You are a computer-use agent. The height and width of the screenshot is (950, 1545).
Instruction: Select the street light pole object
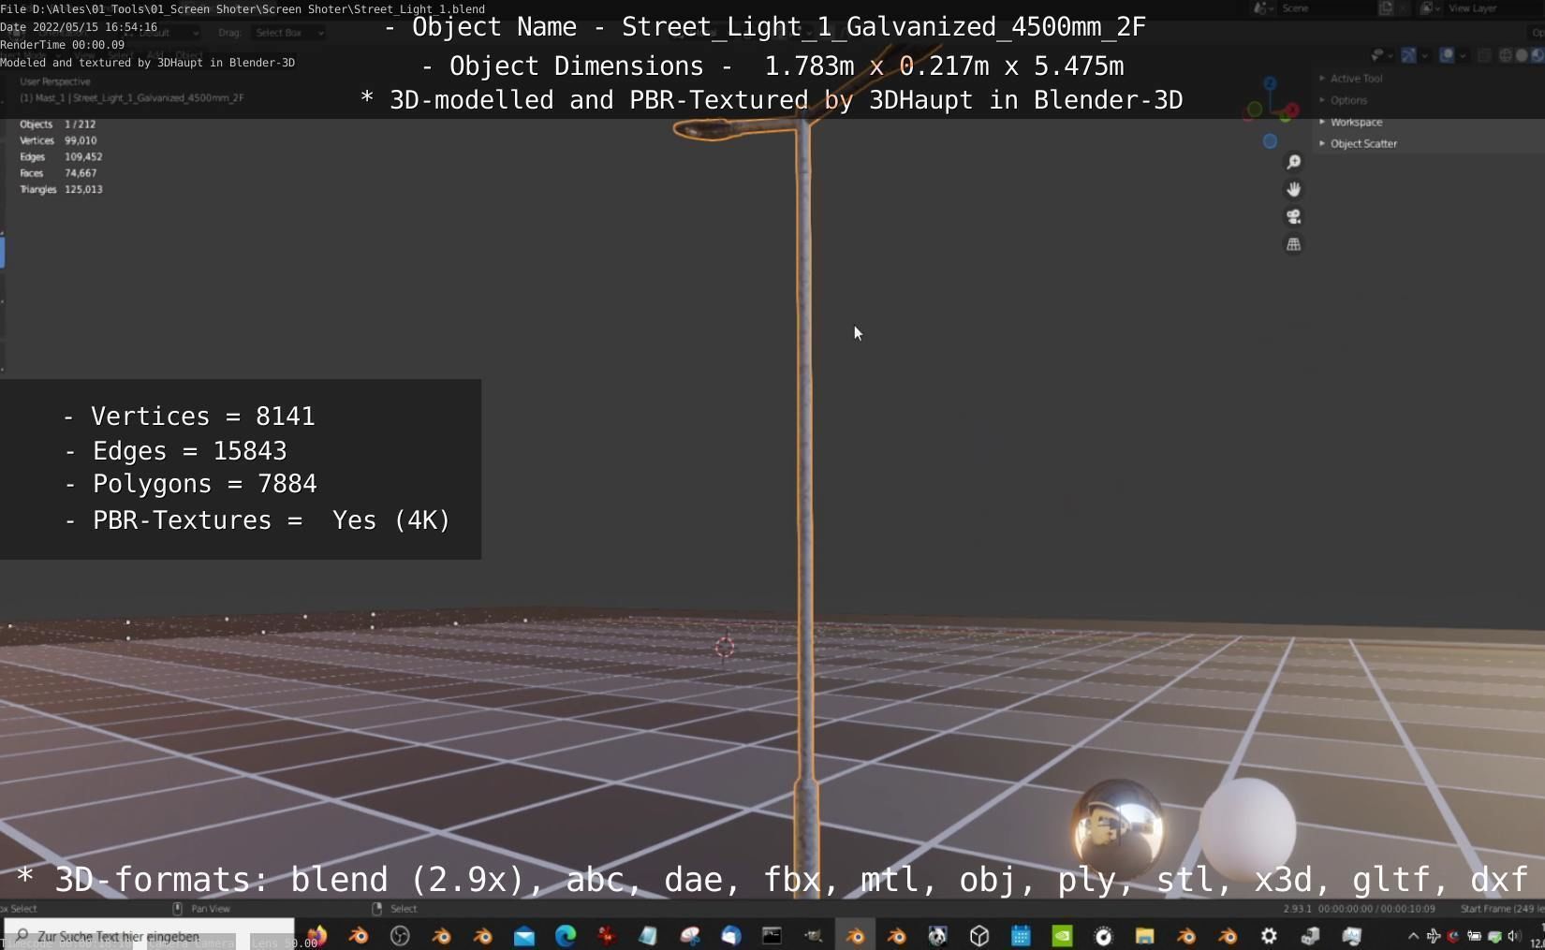[x=804, y=468]
